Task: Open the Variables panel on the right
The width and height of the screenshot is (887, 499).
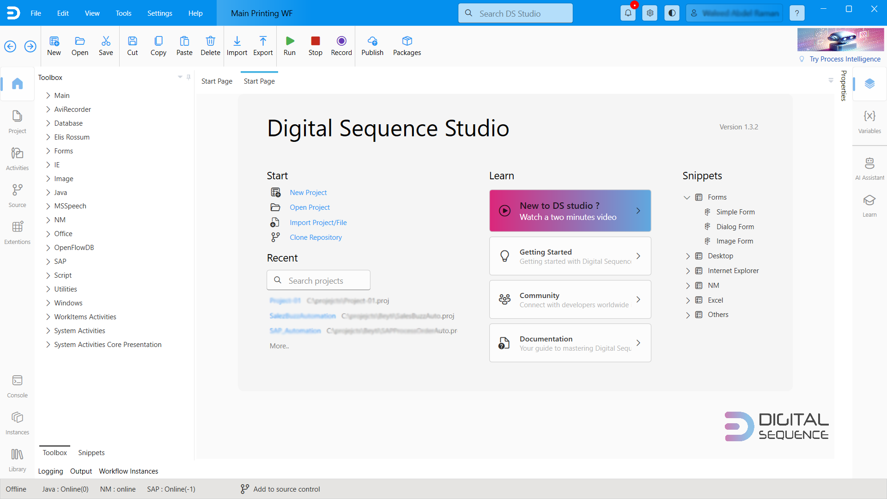Action: (869, 122)
